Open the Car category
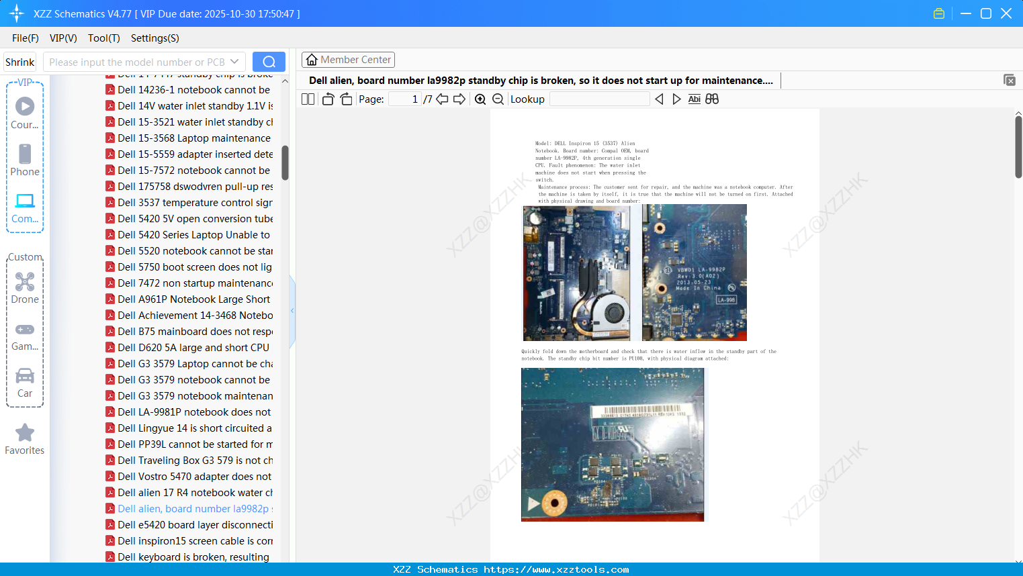 (x=25, y=383)
